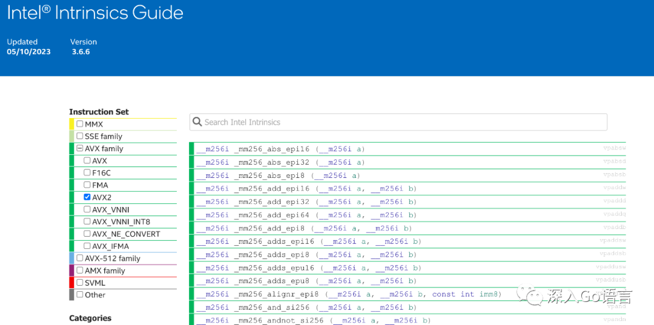Click the vpaddusb instruction label

click(x=611, y=280)
